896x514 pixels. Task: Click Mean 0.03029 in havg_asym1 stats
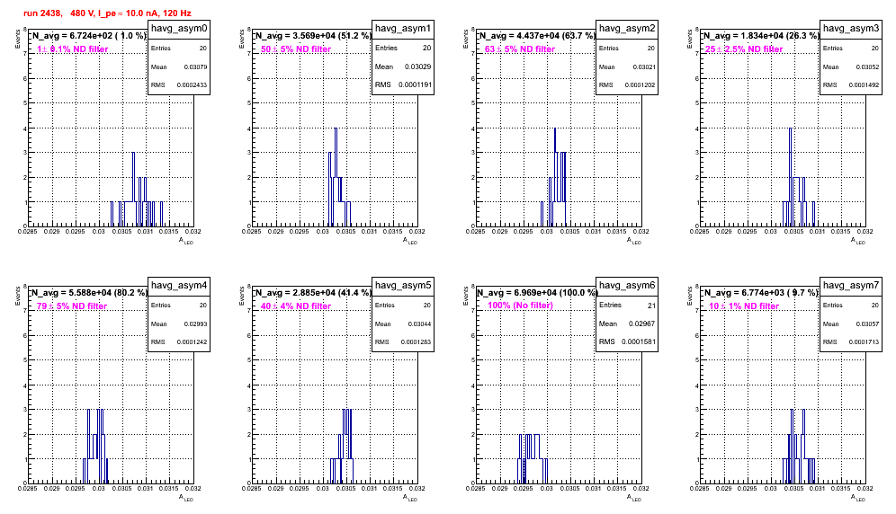403,66
